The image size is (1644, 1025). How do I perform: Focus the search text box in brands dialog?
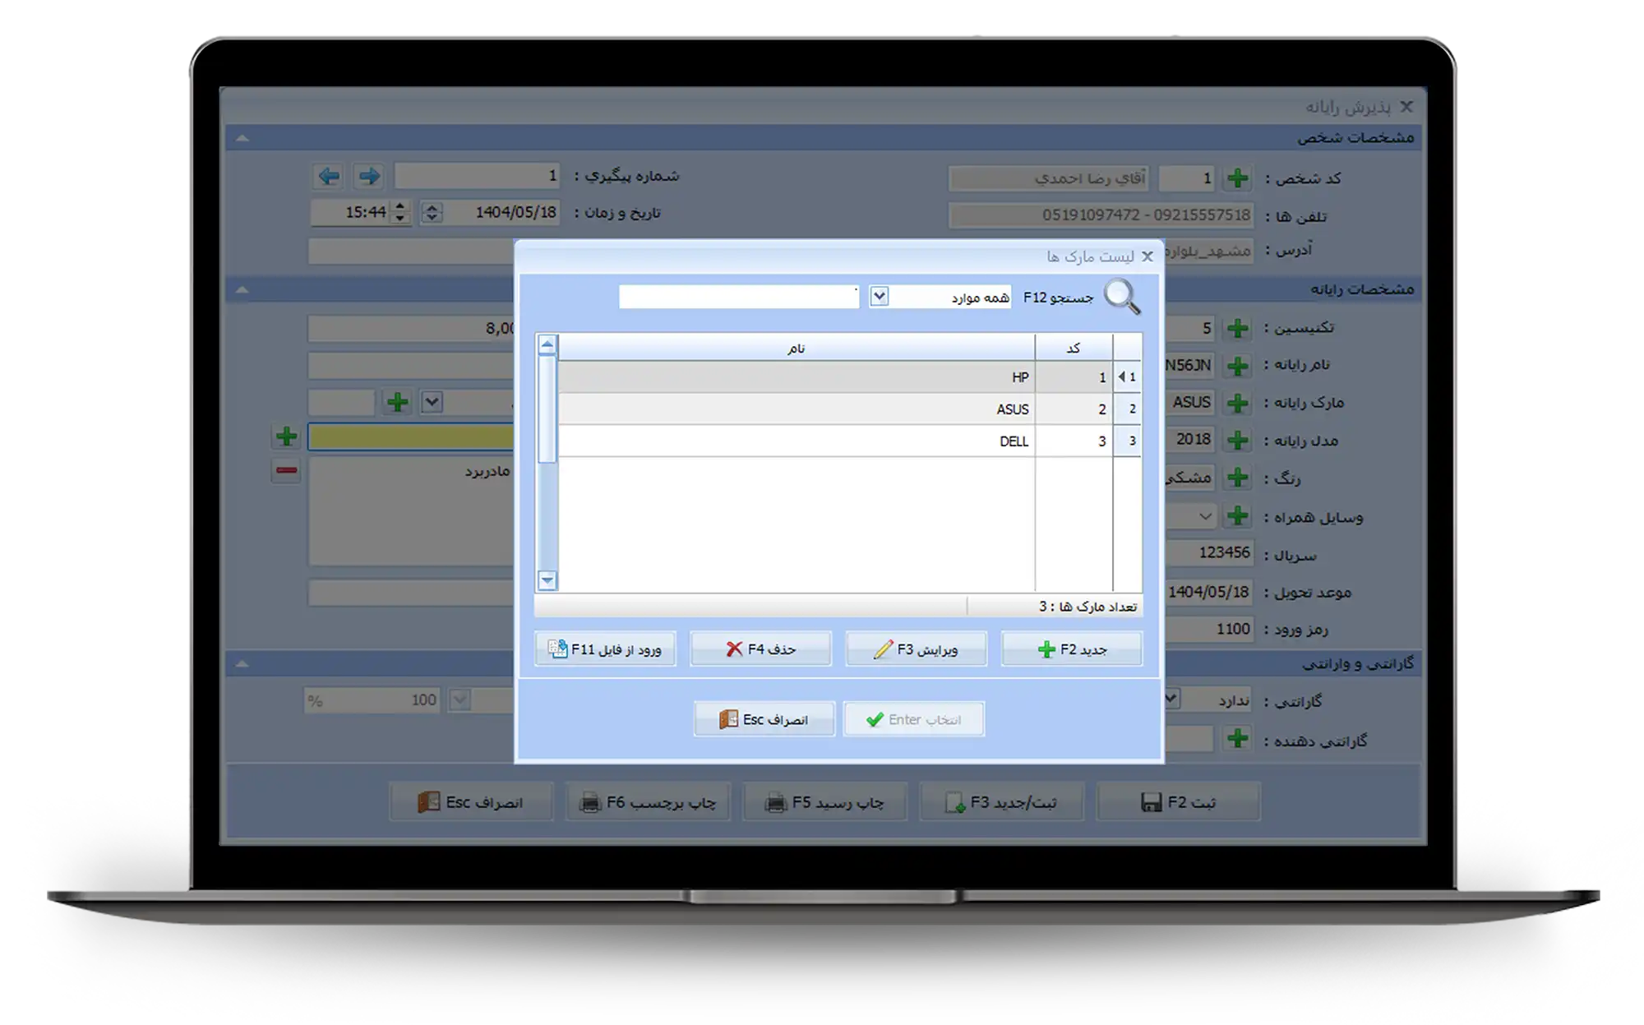[x=739, y=297]
